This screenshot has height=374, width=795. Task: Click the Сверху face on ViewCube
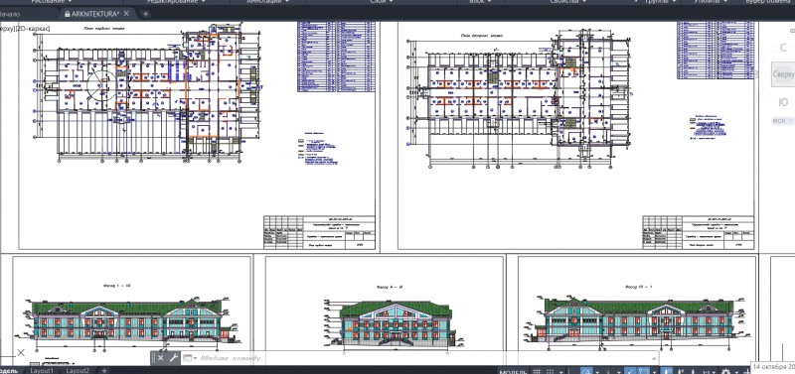pyautogui.click(x=783, y=75)
